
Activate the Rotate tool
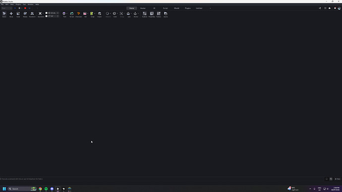point(25,14)
